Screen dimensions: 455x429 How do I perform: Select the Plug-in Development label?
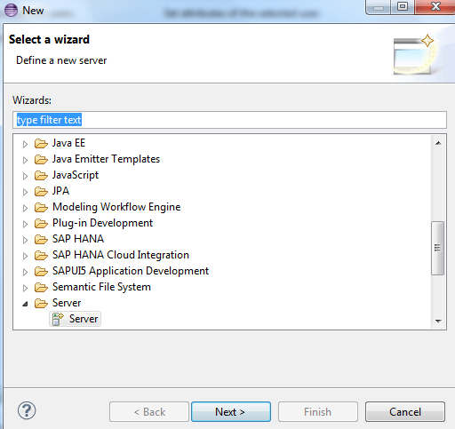102,223
